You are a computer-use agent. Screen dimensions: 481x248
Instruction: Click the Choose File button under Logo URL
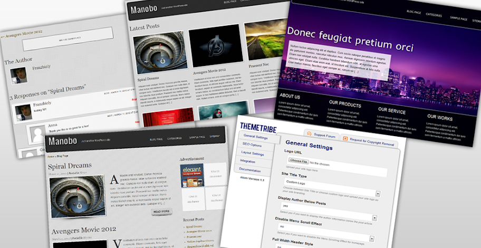coord(299,161)
